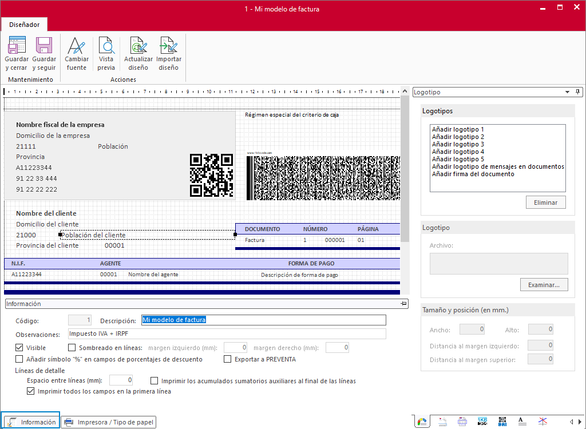586x429 pixels.
Task: Select the Diseñador ribbon tab
Action: (x=24, y=25)
